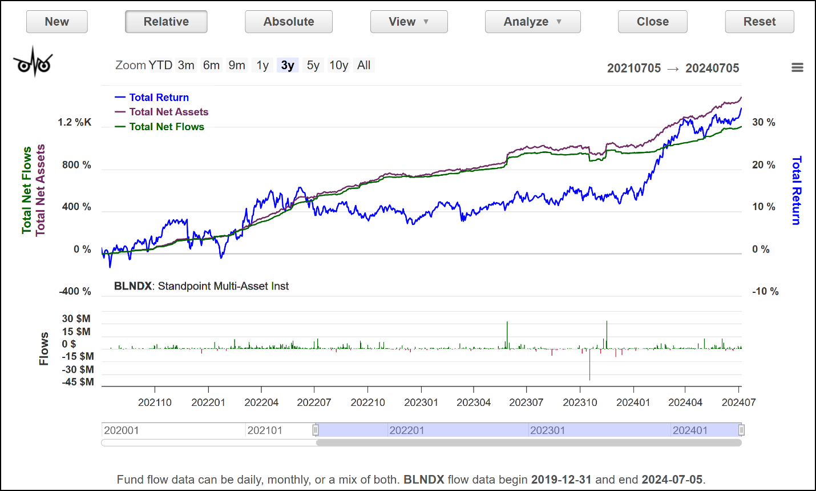Toggle Total Return series in legend
Viewport: 816px width, 491px height.
click(159, 98)
